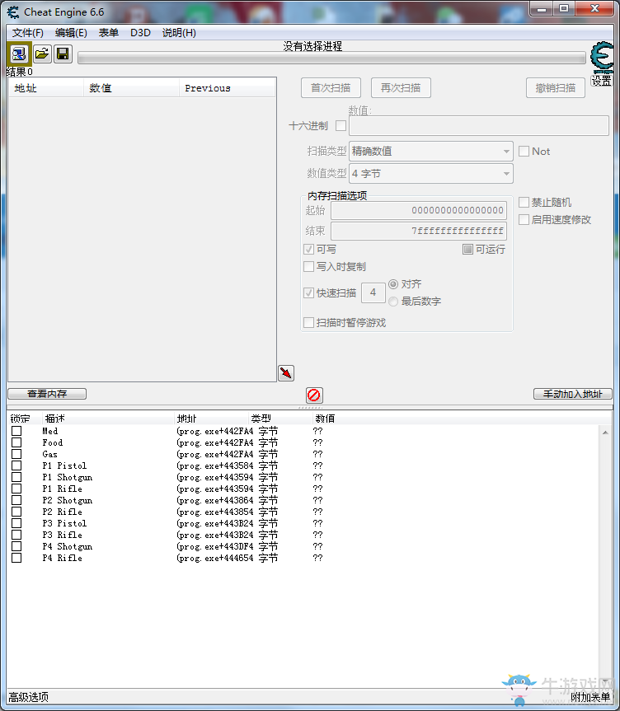620x711 pixels.
Task: Open the process list icon
Action: (x=19, y=54)
